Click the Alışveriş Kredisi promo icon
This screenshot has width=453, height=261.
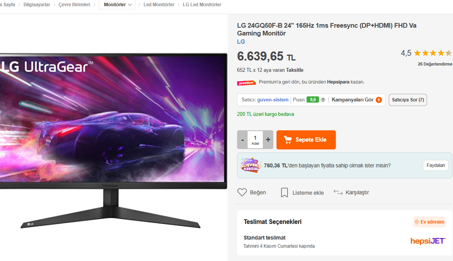pos(251,165)
